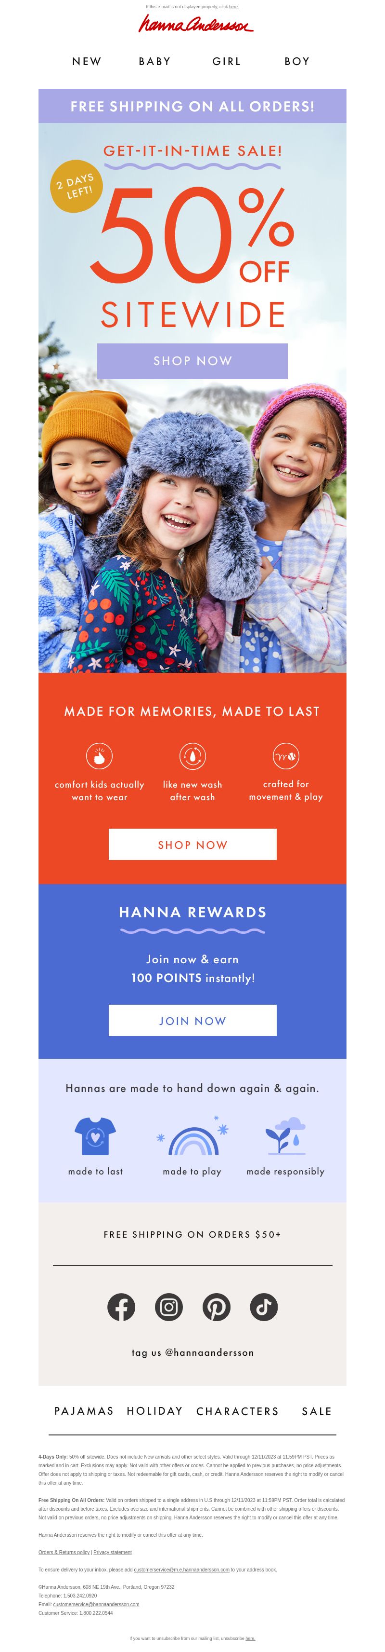385x1652 pixels.
Task: Click the made to play rainbow icon
Action: (x=193, y=1137)
